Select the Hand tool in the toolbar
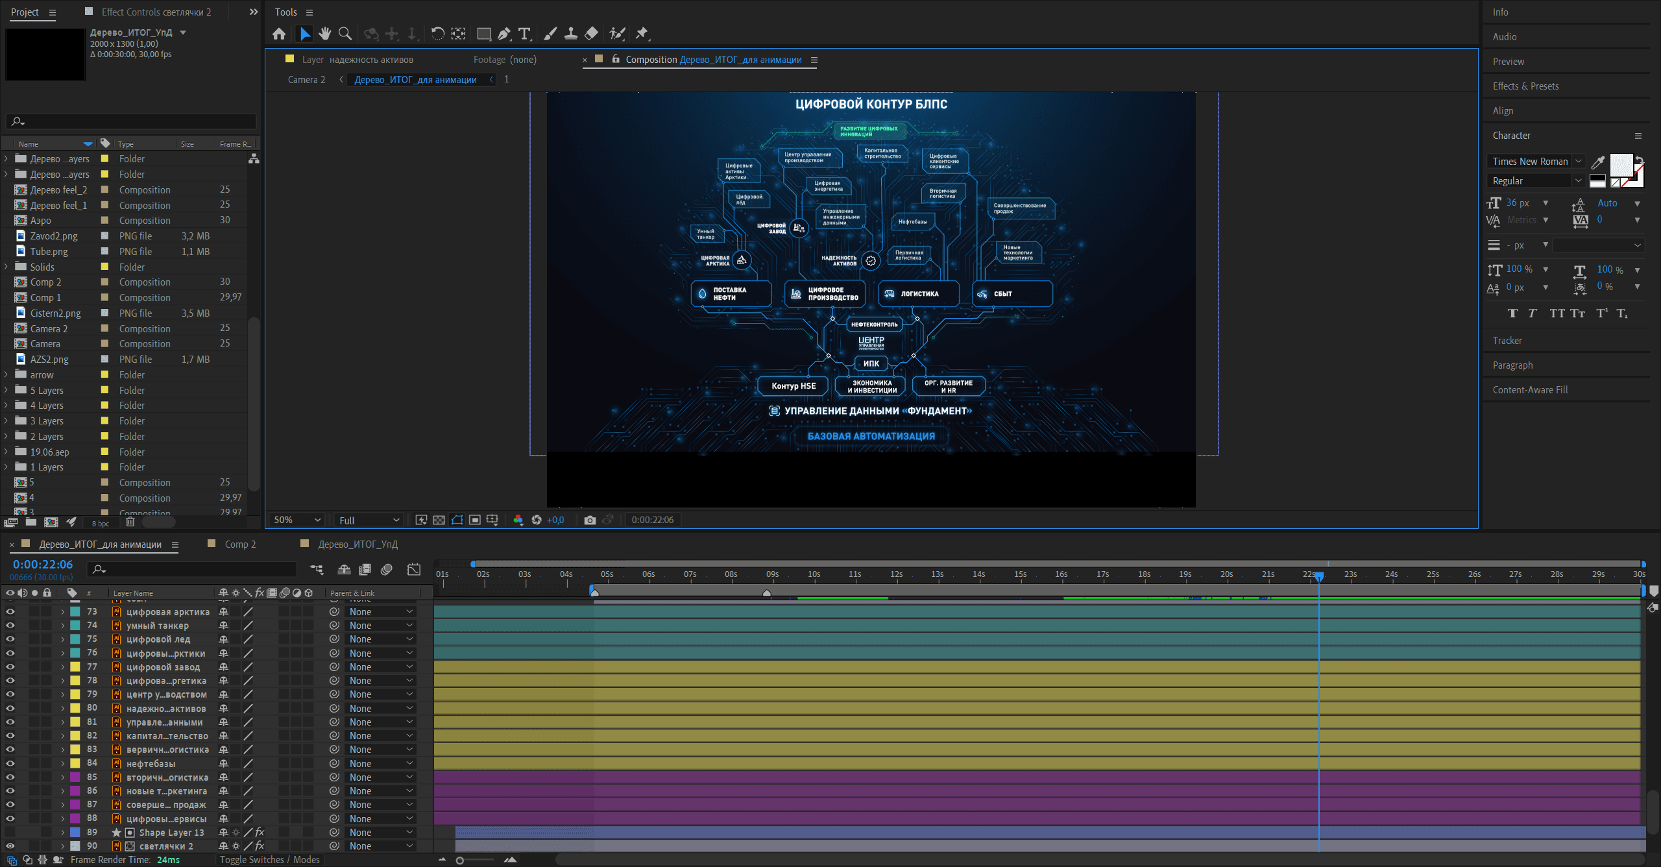This screenshot has width=1661, height=867. click(x=324, y=33)
